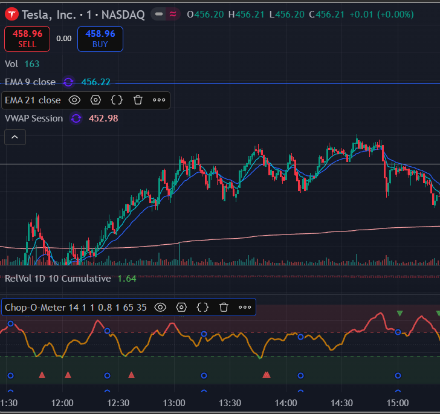This screenshot has width=440, height=414.
Task: Click the 458.96 SELL button
Action: click(x=27, y=39)
